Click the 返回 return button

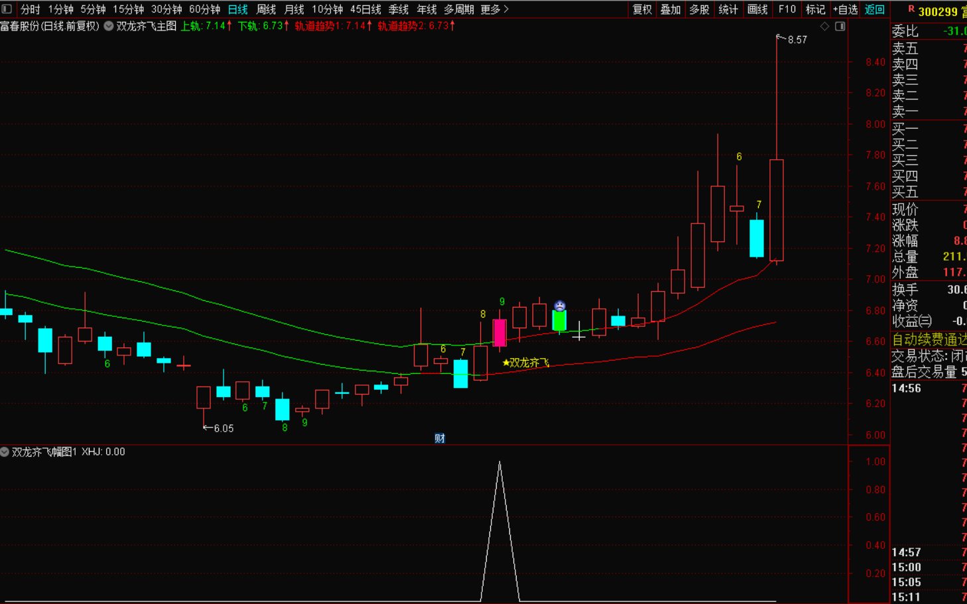coord(874,9)
